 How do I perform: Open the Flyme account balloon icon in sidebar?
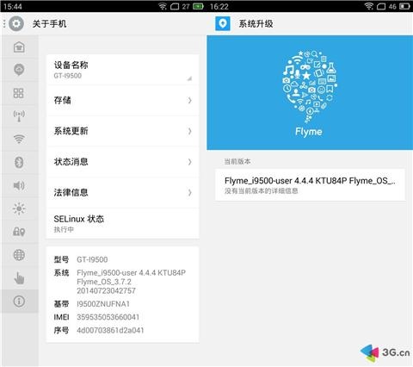click(19, 70)
